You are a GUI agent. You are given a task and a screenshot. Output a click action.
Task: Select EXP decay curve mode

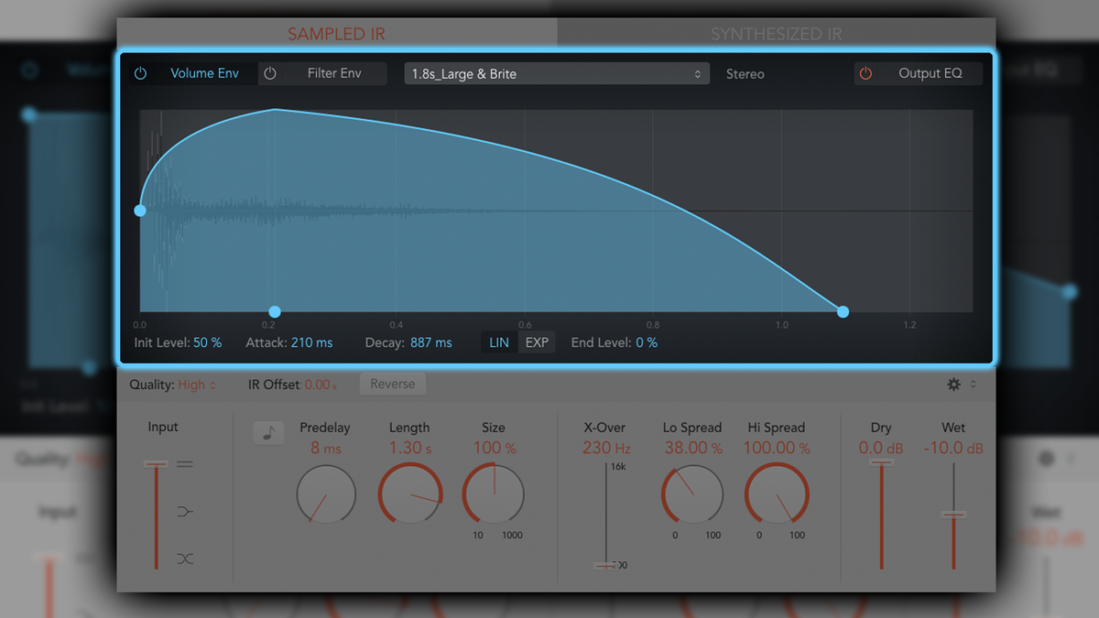coord(536,342)
